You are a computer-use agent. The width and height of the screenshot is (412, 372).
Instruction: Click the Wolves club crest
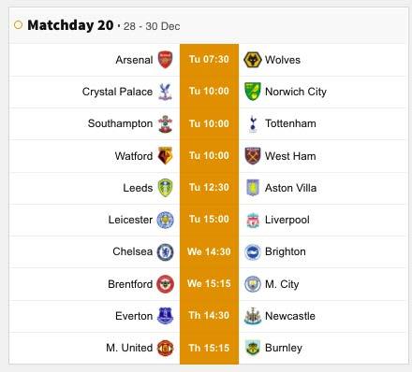click(x=252, y=60)
